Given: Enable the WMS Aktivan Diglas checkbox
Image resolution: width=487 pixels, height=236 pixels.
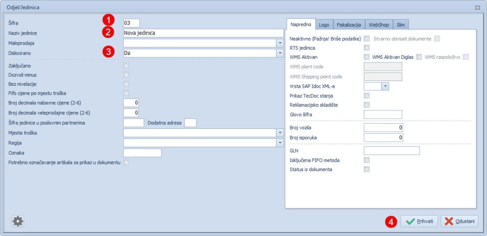Looking at the screenshot, I should click(419, 57).
